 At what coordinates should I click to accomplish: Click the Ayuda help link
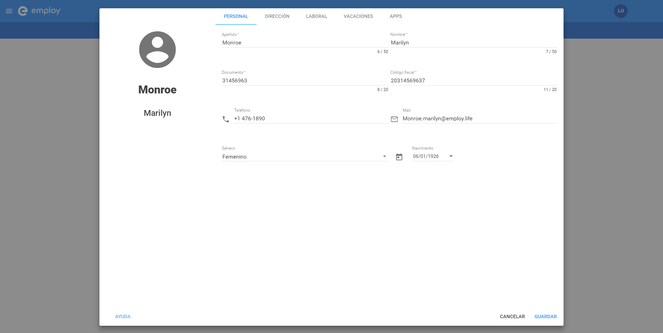click(123, 316)
